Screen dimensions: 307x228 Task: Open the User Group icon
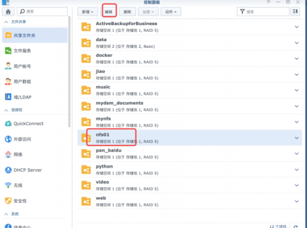pos(8,82)
